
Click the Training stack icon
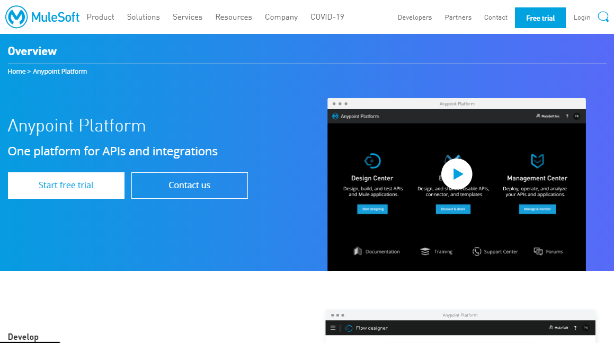point(425,251)
